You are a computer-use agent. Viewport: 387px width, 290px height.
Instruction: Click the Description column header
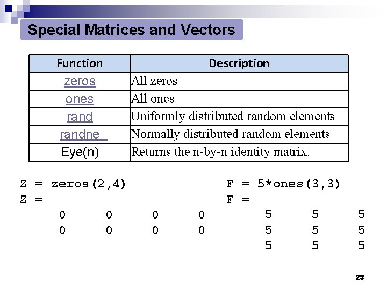(239, 63)
